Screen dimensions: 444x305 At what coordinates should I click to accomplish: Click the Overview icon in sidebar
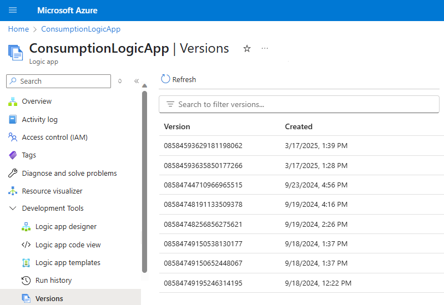click(13, 101)
